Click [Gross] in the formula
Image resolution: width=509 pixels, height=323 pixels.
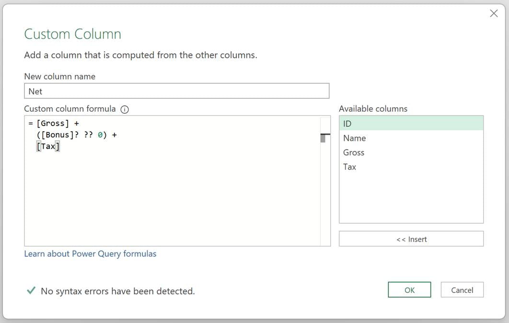pyautogui.click(x=53, y=123)
